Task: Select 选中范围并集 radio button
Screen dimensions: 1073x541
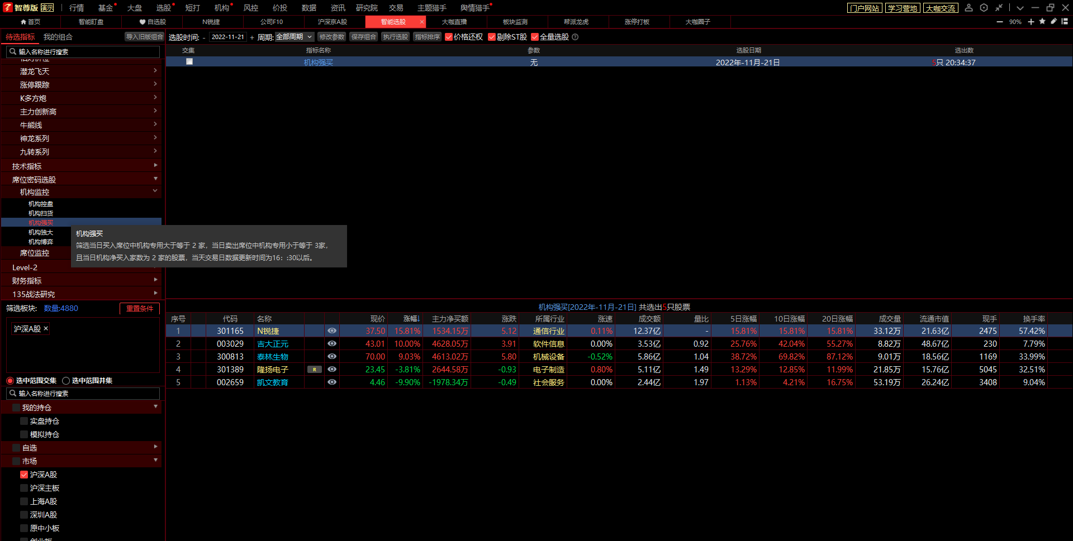Action: pyautogui.click(x=66, y=381)
